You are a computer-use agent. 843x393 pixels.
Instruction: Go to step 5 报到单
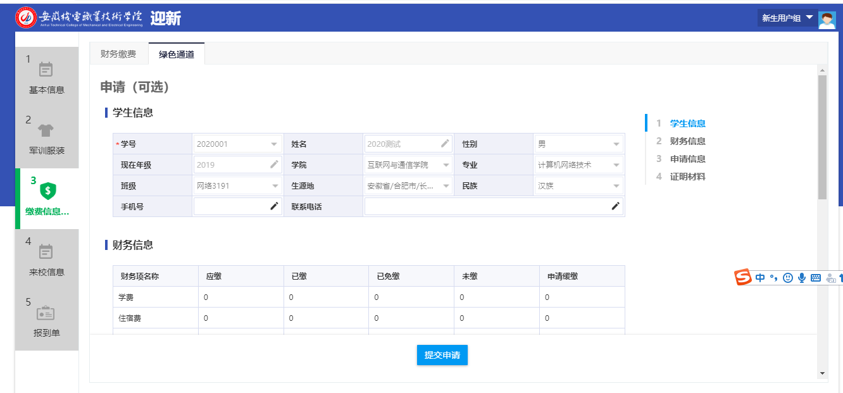coord(47,320)
